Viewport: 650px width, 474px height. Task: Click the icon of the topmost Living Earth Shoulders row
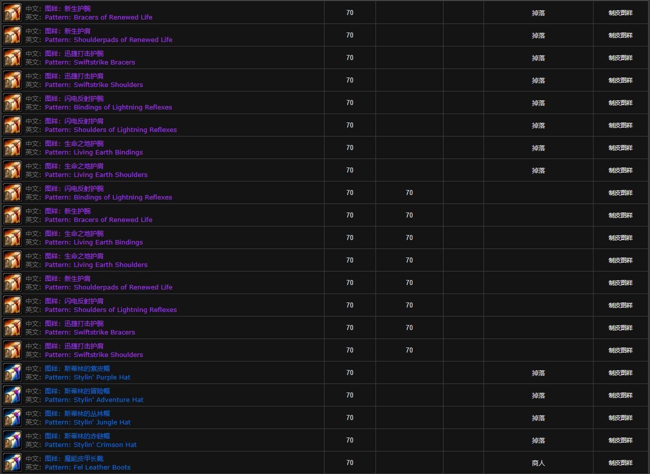pyautogui.click(x=12, y=170)
